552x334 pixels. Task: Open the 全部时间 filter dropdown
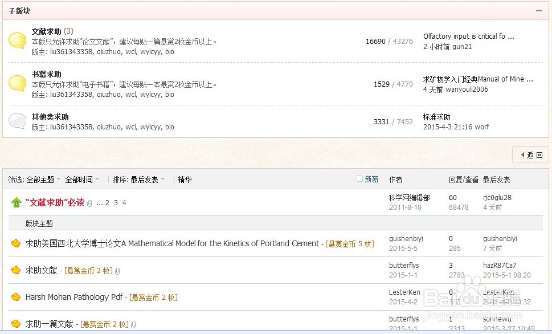pyautogui.click(x=79, y=179)
